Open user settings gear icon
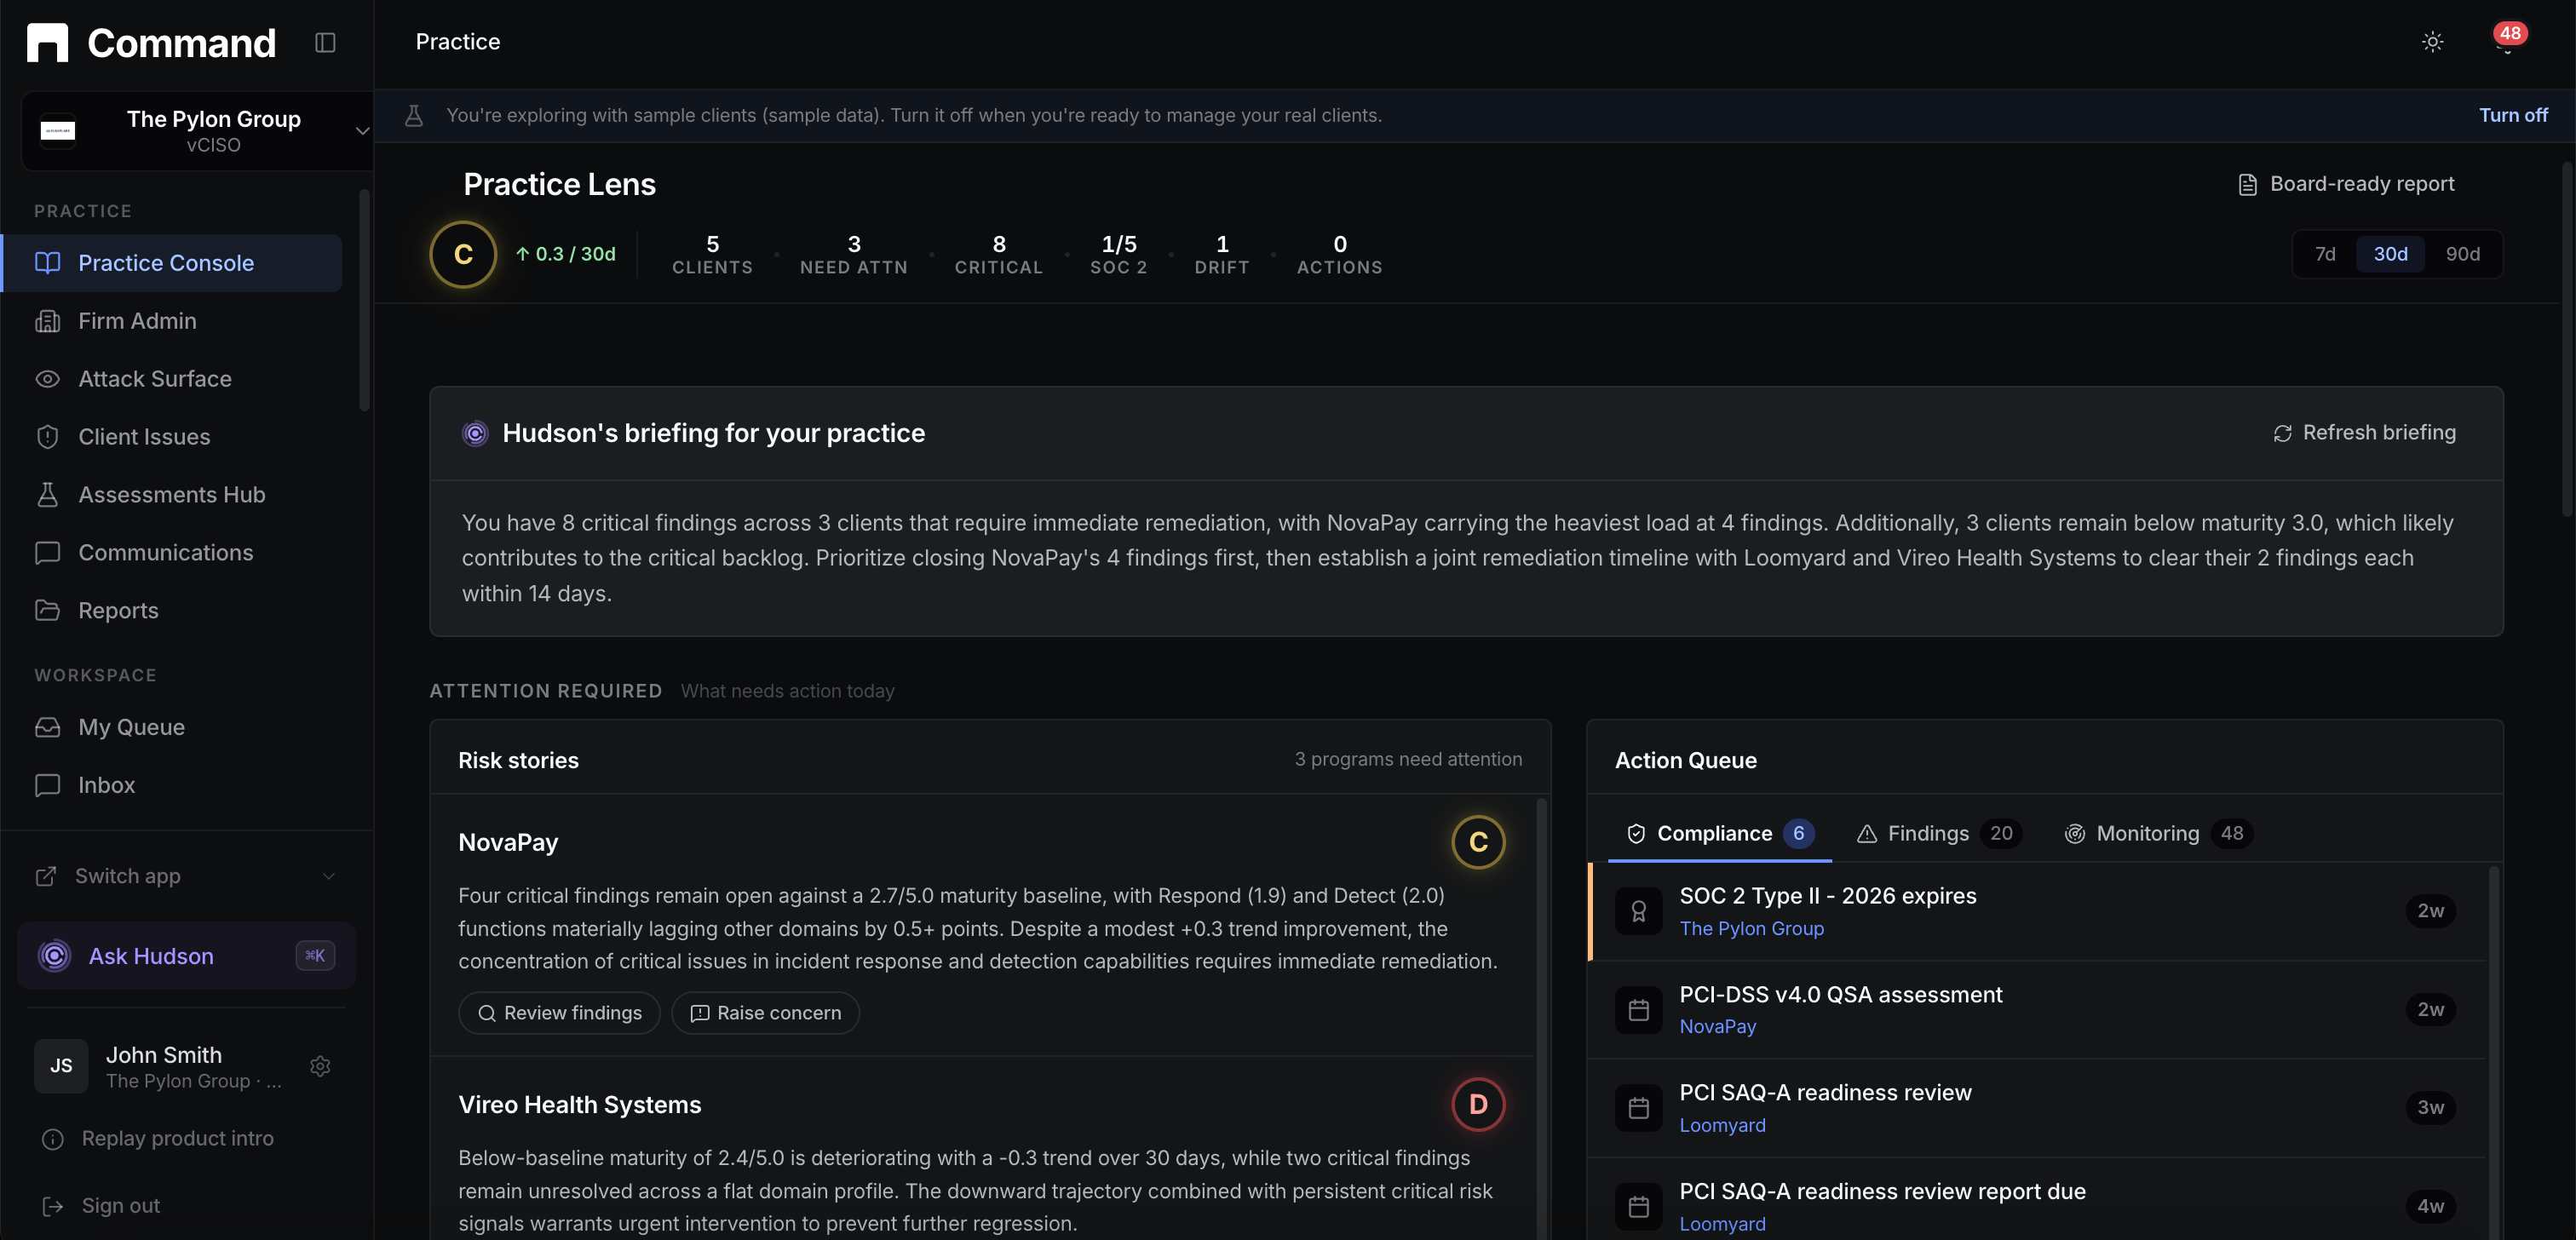 pos(320,1066)
